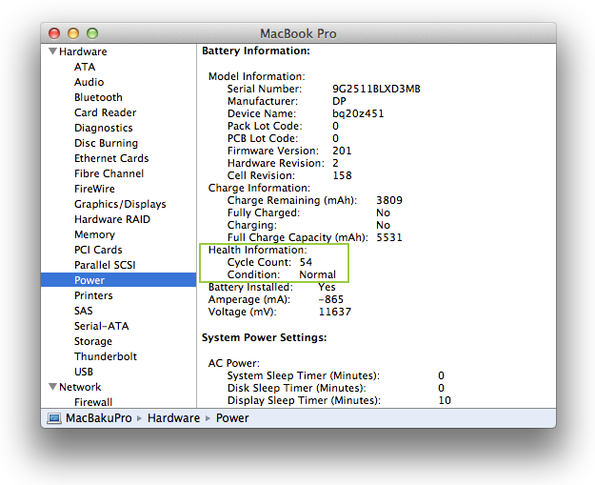
Task: Select Hardware RAID entry
Action: coord(112,219)
